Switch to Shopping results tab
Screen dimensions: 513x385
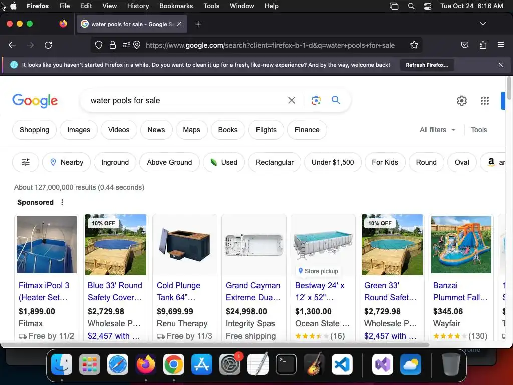tap(34, 130)
